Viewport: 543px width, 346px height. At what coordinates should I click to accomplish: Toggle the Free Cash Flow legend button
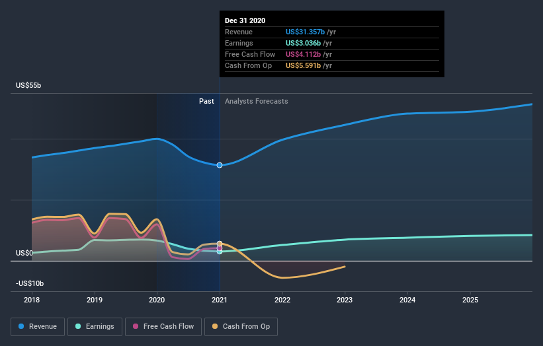pyautogui.click(x=163, y=327)
